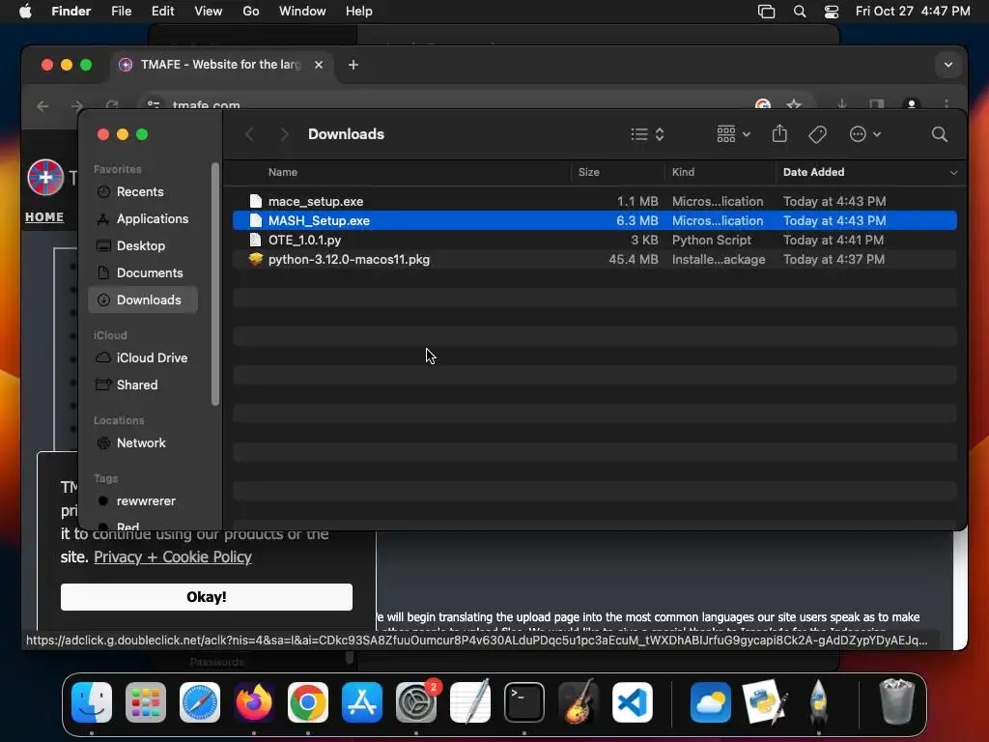Select OTE_1.0.1.py file
989x742 pixels.
click(594, 240)
